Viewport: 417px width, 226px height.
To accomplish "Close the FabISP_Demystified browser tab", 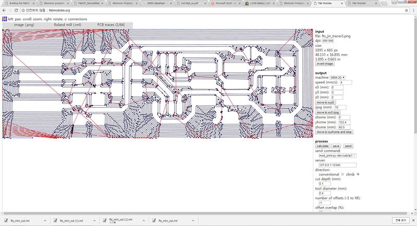I will pyautogui.click(x=102, y=4).
